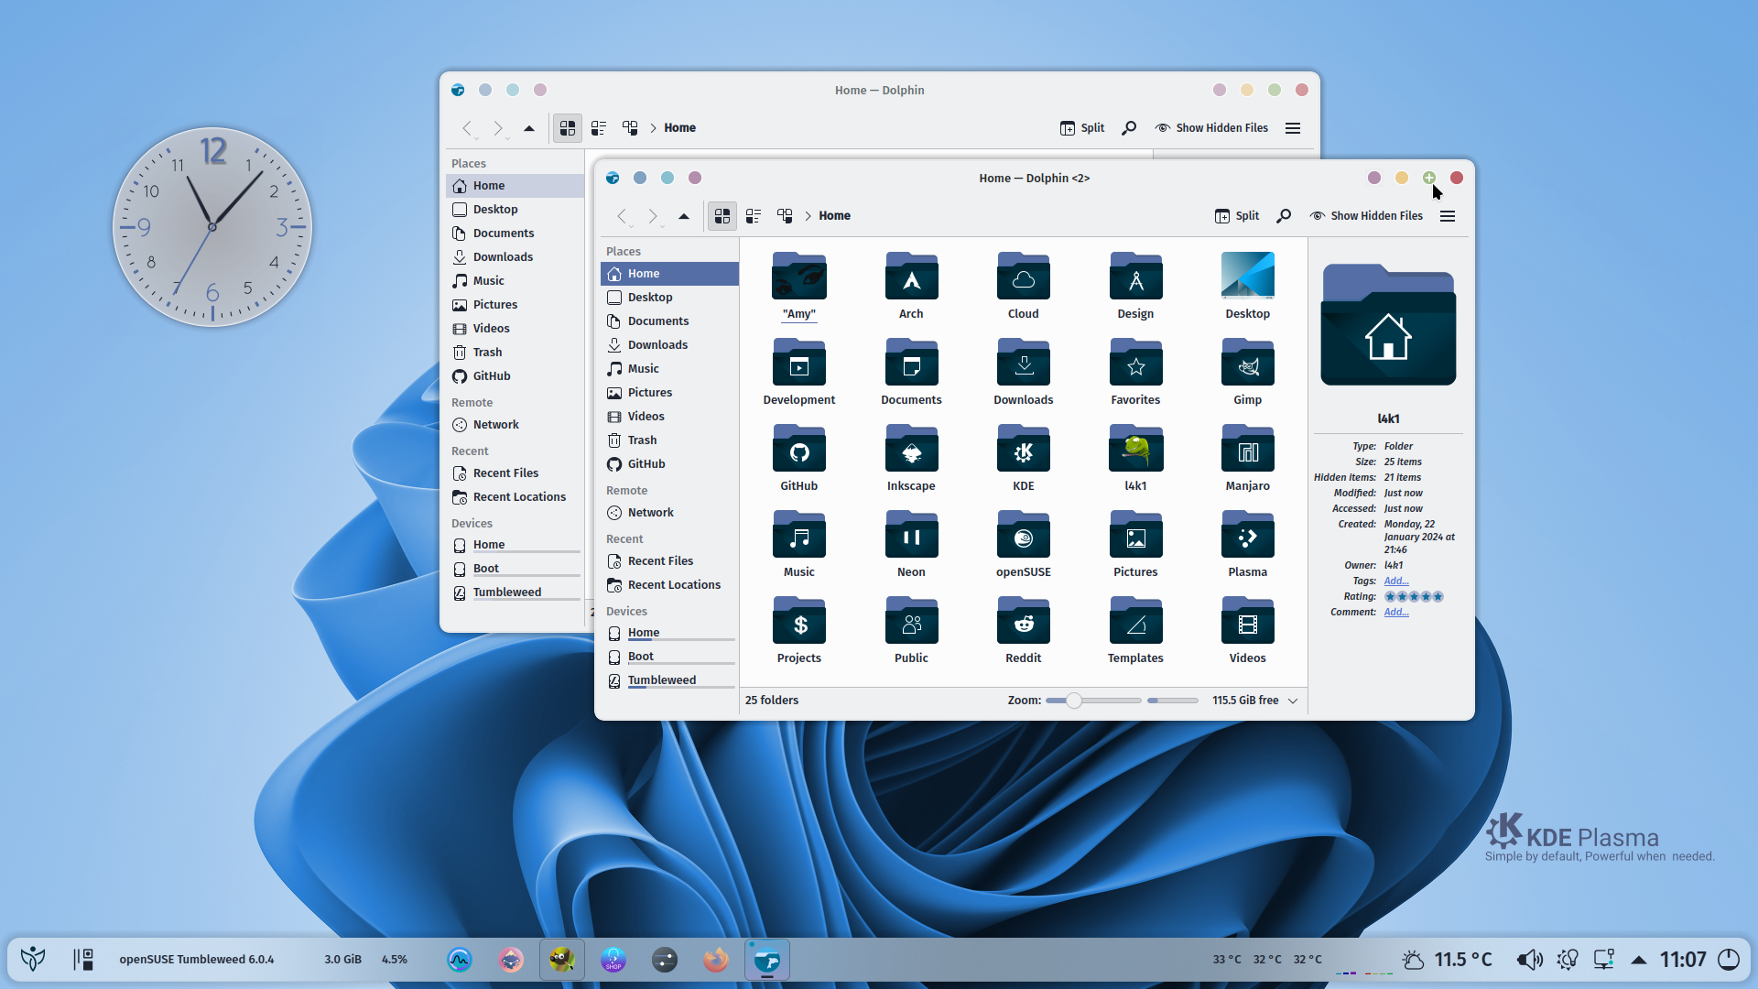
Task: Switch to details view mode in Dolphin <2>
Action: [785, 216]
